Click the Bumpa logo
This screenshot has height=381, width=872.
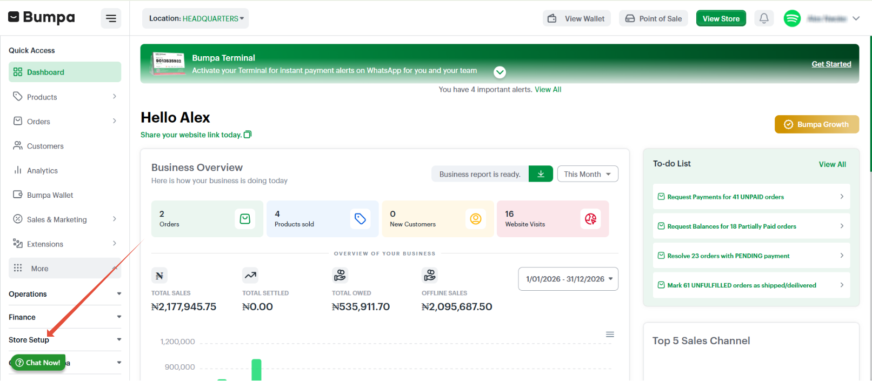click(x=42, y=17)
